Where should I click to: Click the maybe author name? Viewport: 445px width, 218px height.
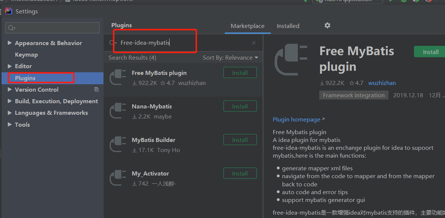[x=163, y=117]
